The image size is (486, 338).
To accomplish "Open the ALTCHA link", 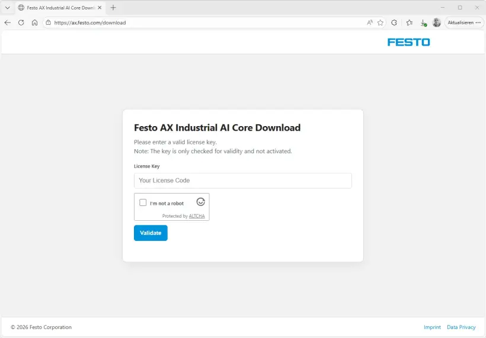I will click(197, 216).
